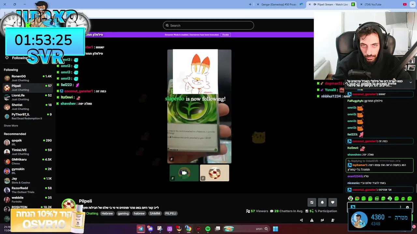Select the Scorbunny thumbnail below video

coord(214,173)
